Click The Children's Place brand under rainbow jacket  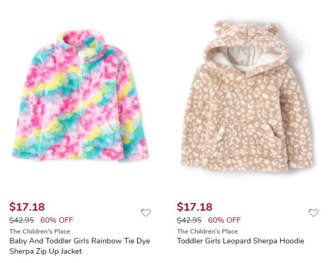pyautogui.click(x=40, y=231)
